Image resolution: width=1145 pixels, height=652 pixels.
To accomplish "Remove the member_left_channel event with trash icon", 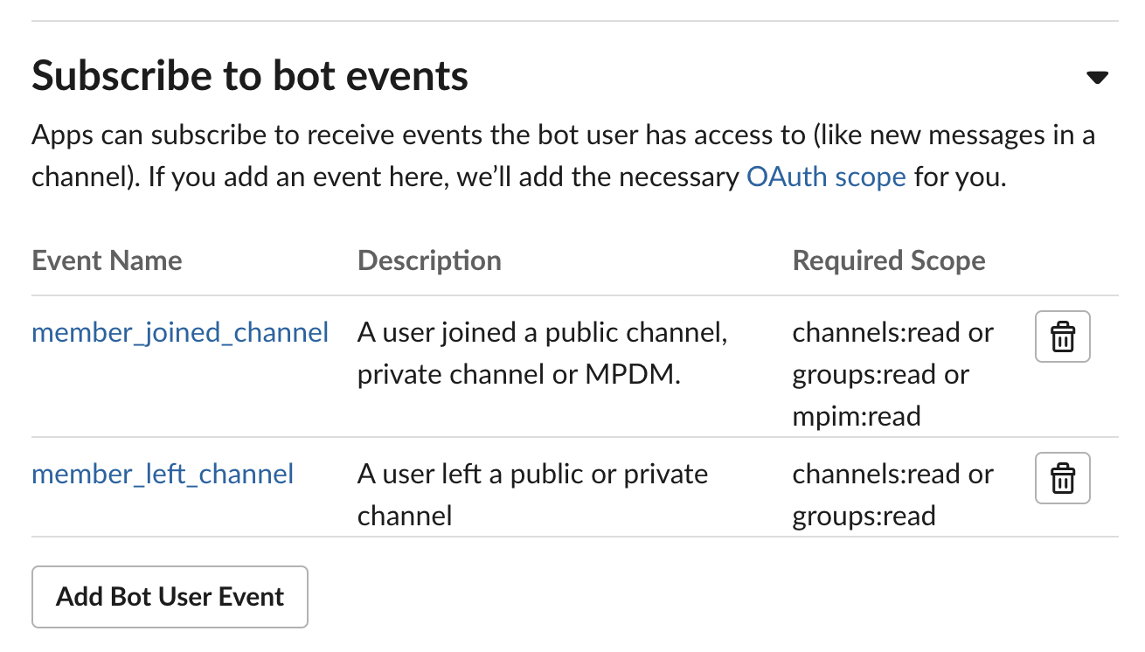I will coord(1062,478).
